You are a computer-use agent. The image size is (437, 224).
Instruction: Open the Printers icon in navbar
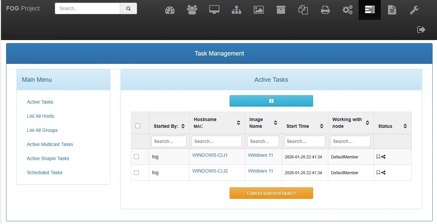point(325,10)
